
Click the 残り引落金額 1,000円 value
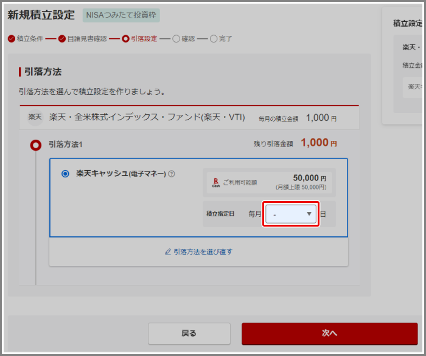click(x=319, y=143)
